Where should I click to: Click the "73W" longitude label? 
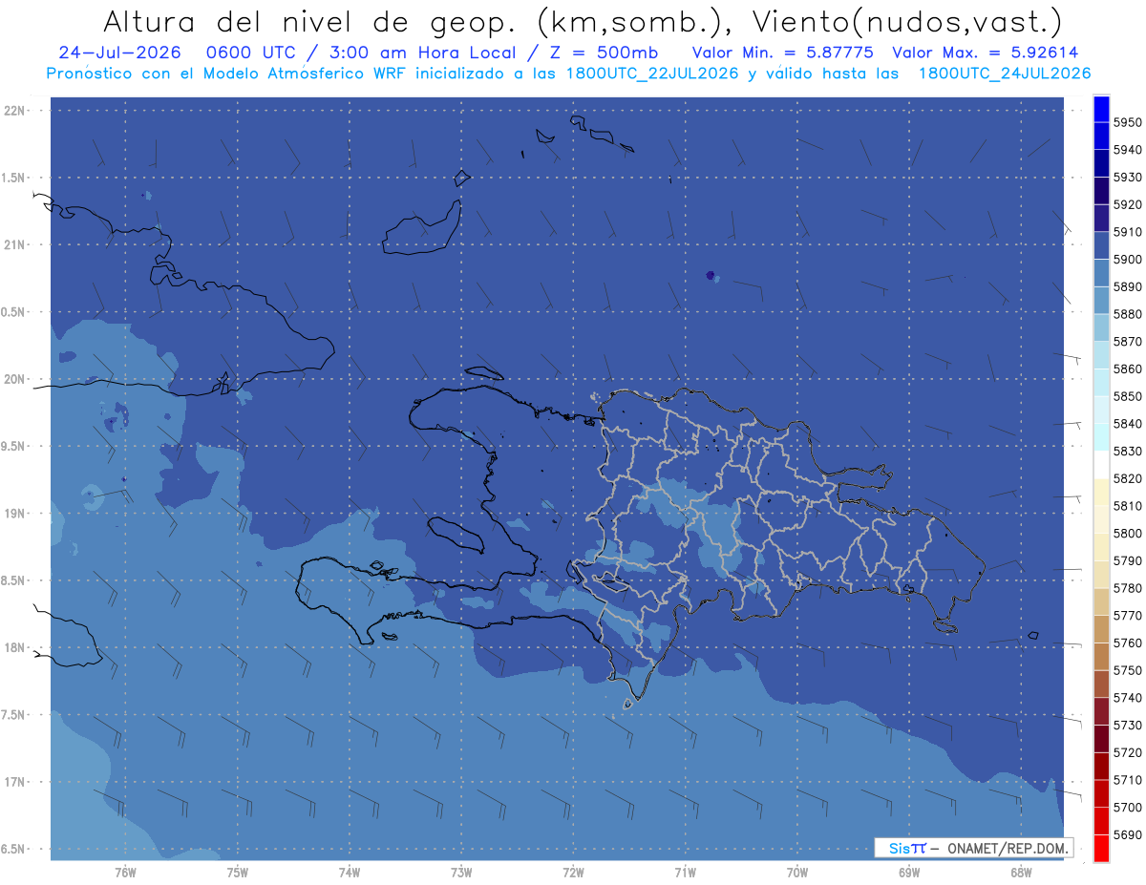coord(461,873)
